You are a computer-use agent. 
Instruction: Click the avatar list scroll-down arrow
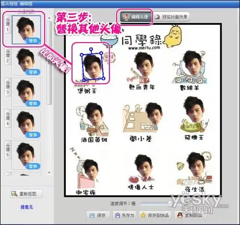49,172
